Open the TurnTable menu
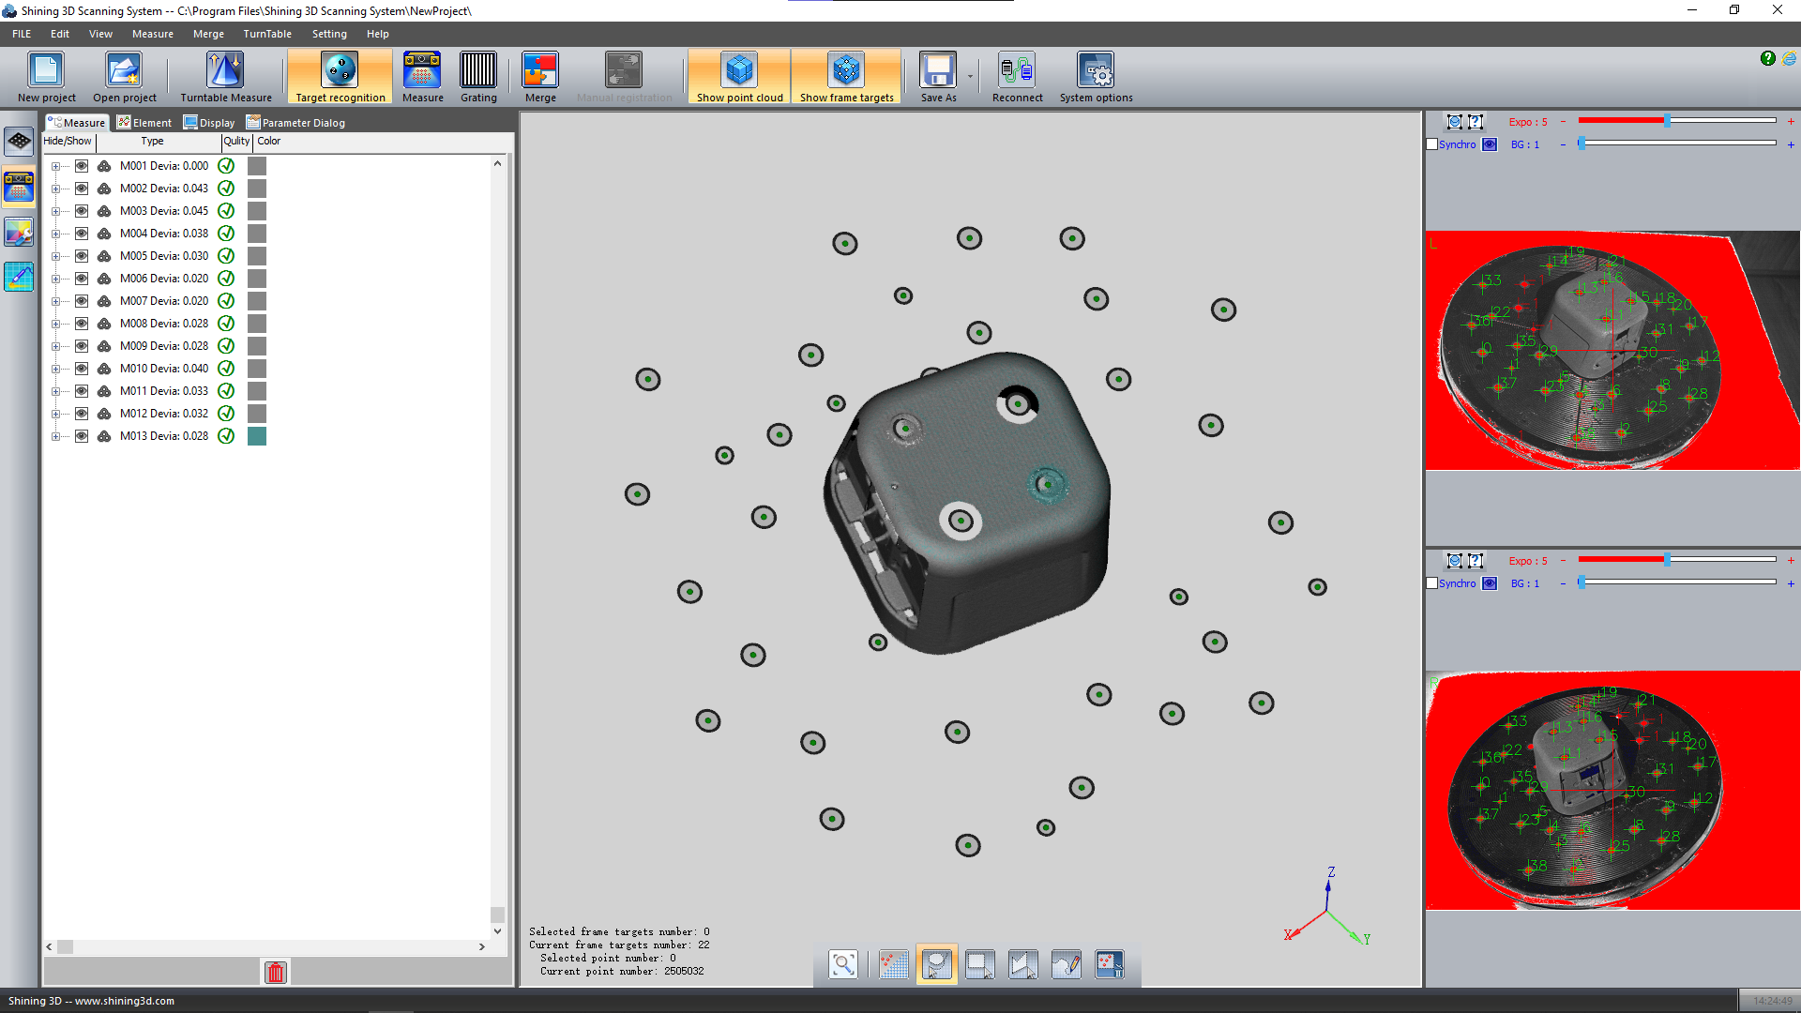 267,34
